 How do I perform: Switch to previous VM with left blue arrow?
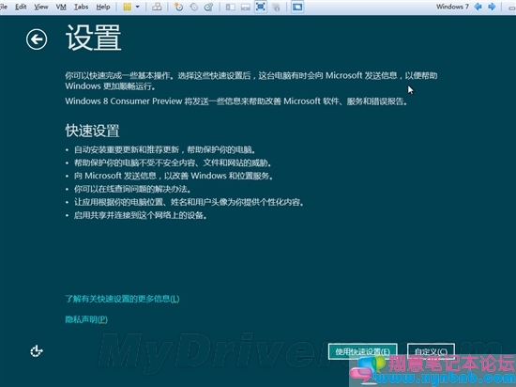click(x=478, y=7)
